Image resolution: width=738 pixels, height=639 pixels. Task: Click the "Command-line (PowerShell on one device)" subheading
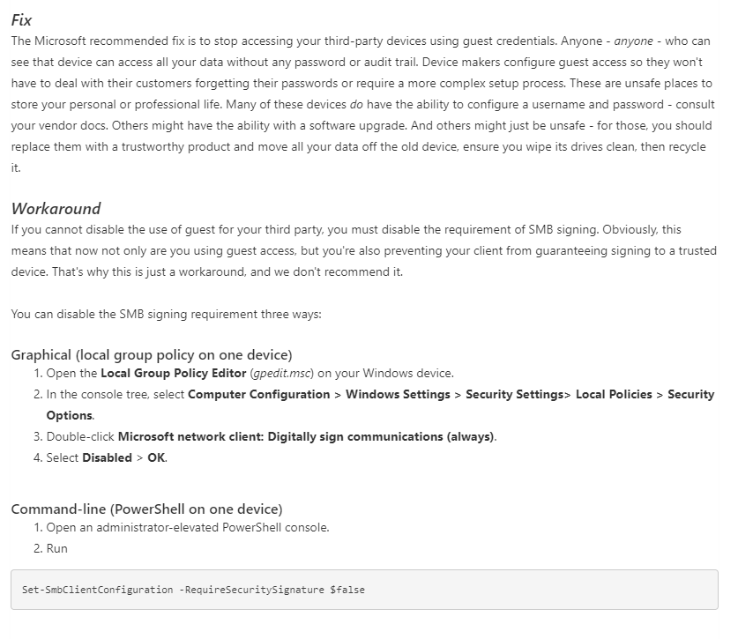point(146,509)
